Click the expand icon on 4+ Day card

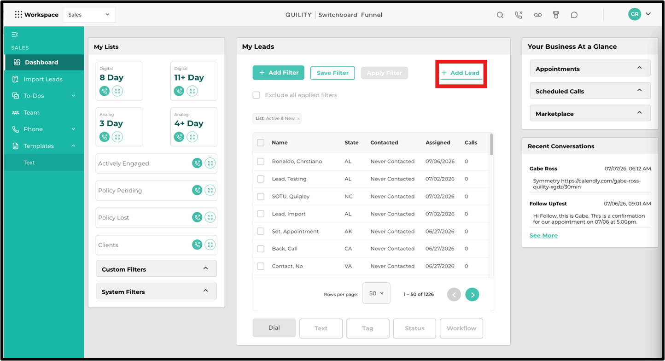click(192, 137)
